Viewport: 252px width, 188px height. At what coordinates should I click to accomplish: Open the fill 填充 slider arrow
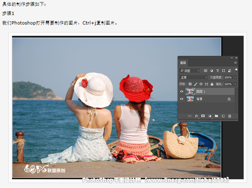[x=235, y=84]
